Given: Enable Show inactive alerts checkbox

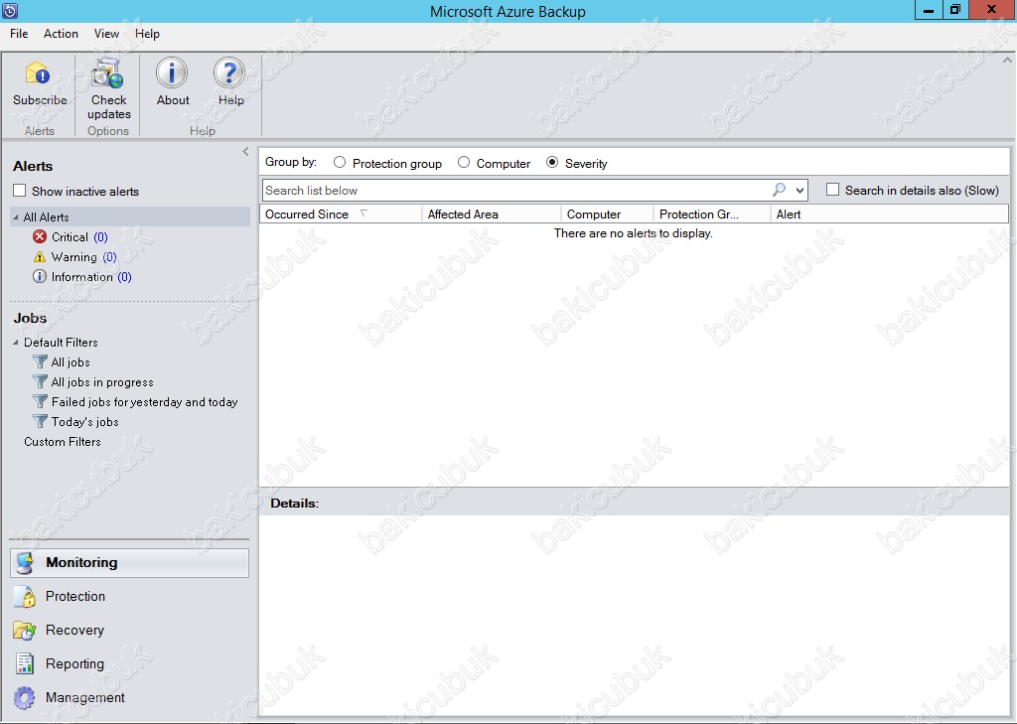Looking at the screenshot, I should [20, 191].
